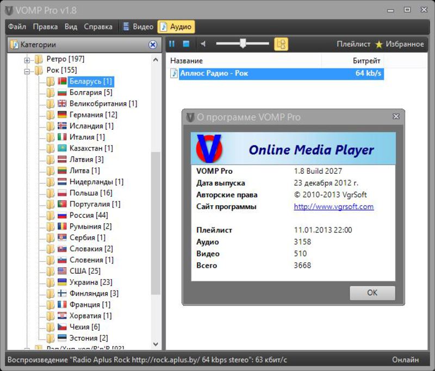Click the Онлайн status indicator
Screen dimensions: 435x371
click(x=405, y=360)
